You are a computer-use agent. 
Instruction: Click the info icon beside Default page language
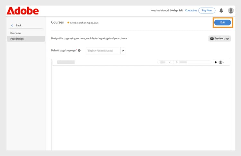(79, 51)
